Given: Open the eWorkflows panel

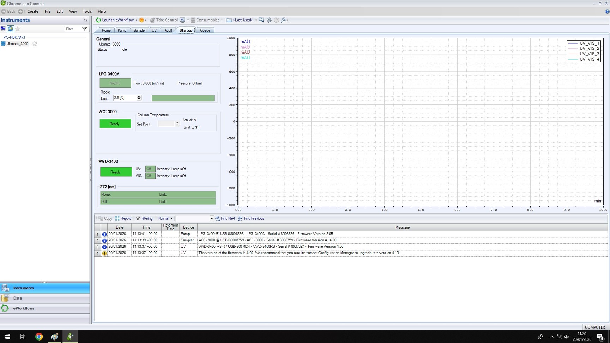Looking at the screenshot, I should [x=24, y=308].
